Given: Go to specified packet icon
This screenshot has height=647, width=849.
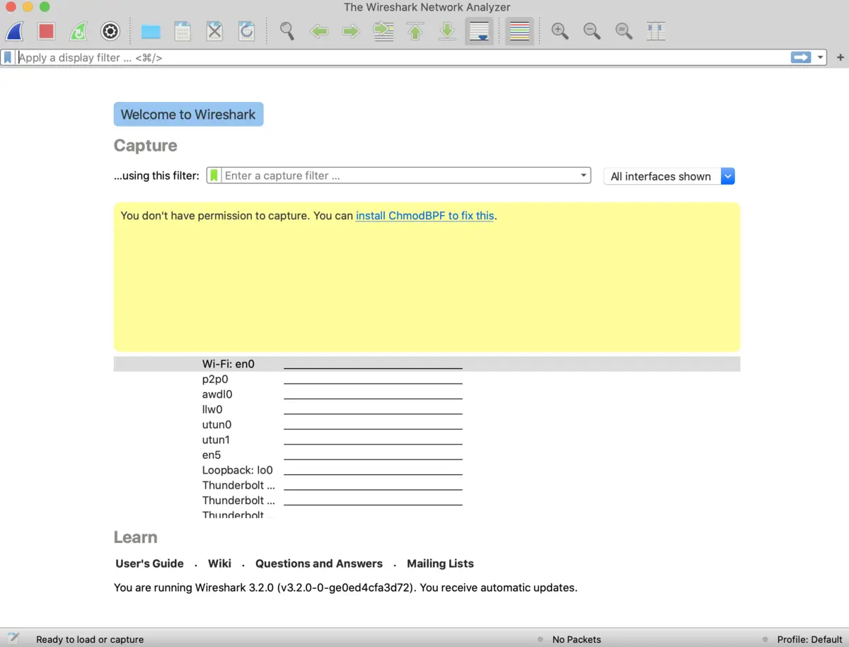Looking at the screenshot, I should point(383,31).
